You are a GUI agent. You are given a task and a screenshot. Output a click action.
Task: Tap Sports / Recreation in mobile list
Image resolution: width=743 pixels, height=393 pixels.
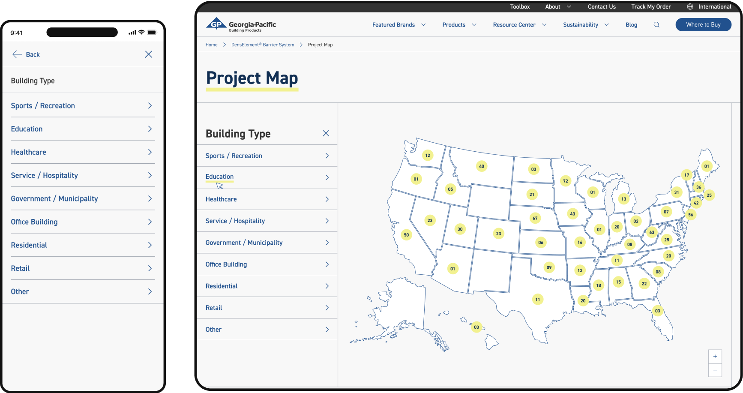[x=83, y=106]
